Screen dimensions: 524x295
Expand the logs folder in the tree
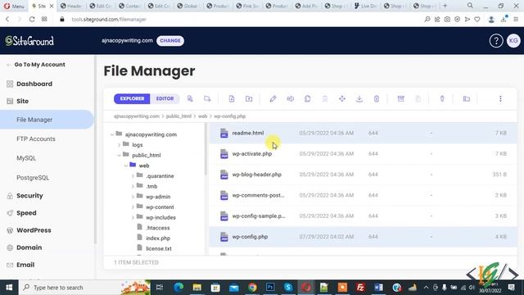(x=119, y=145)
